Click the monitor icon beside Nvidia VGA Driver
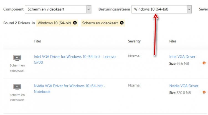Screen dimensions: 208x115 [x=17, y=87]
